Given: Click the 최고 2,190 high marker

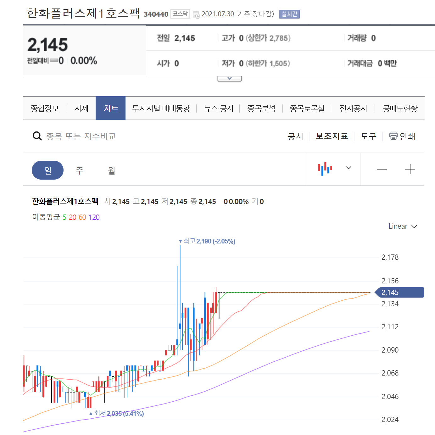Looking at the screenshot, I should [x=207, y=241].
